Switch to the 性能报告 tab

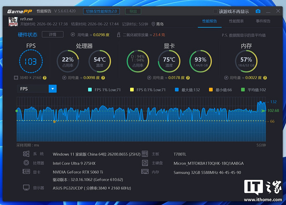coord(210,21)
